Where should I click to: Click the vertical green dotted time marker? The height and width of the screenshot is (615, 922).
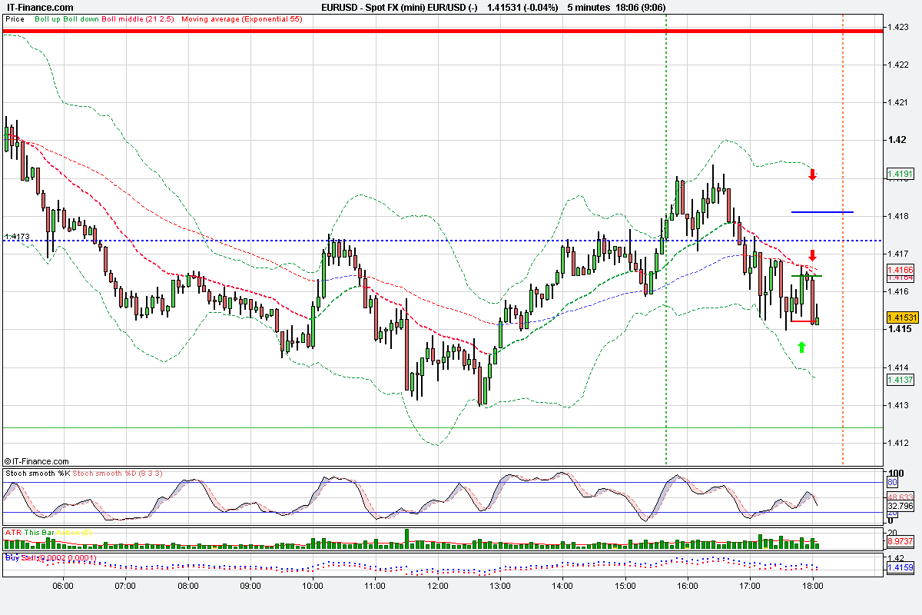tap(666, 238)
